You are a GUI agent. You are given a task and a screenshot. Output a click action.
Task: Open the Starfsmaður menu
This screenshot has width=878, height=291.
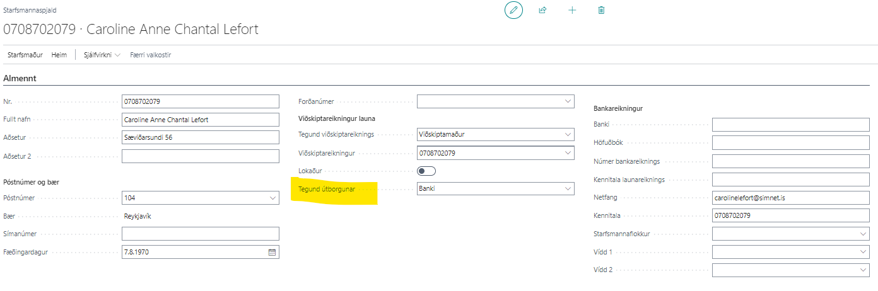coord(25,55)
